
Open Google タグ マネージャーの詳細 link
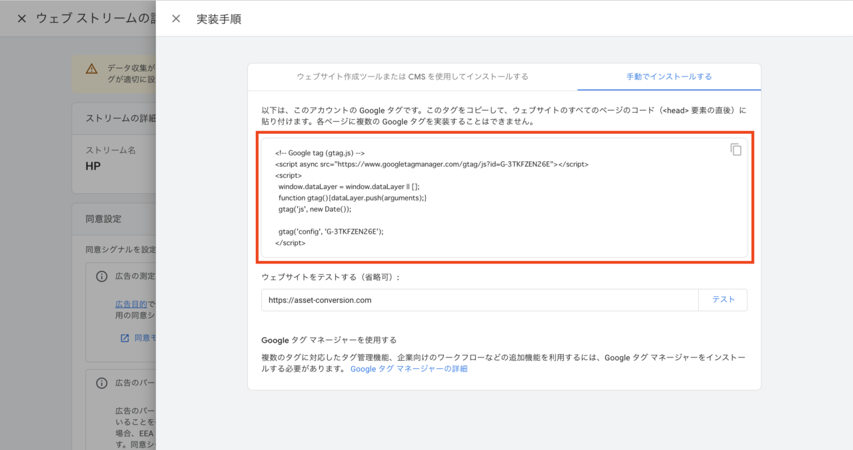(409, 368)
